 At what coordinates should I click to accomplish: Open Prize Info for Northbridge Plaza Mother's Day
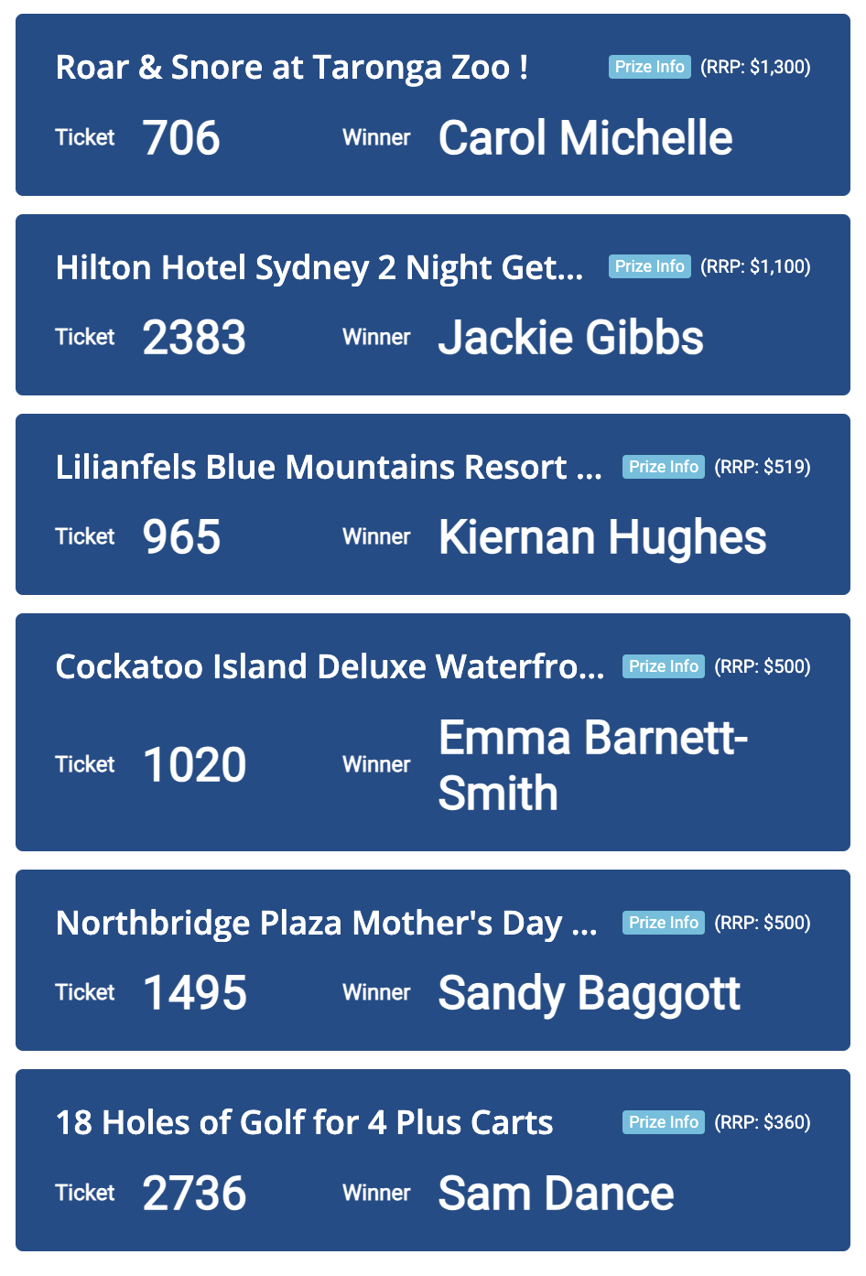coord(663,923)
